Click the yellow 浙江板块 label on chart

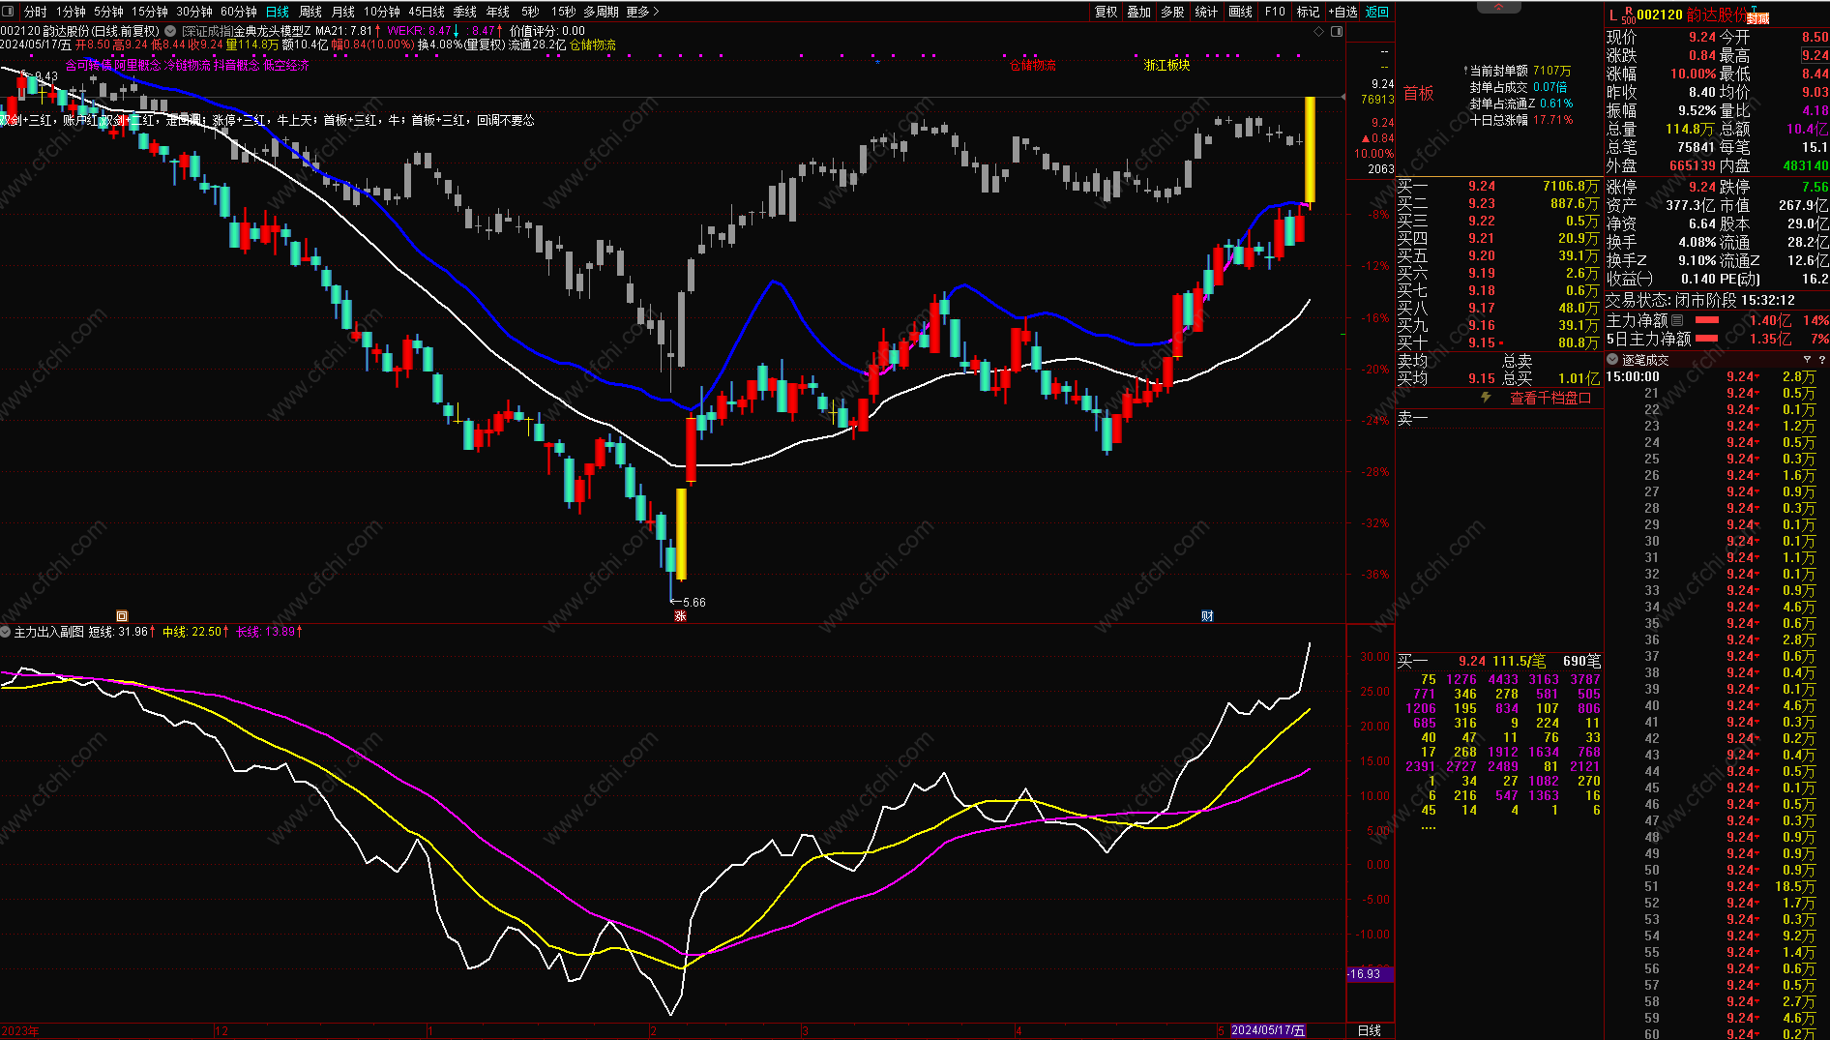point(1166,66)
